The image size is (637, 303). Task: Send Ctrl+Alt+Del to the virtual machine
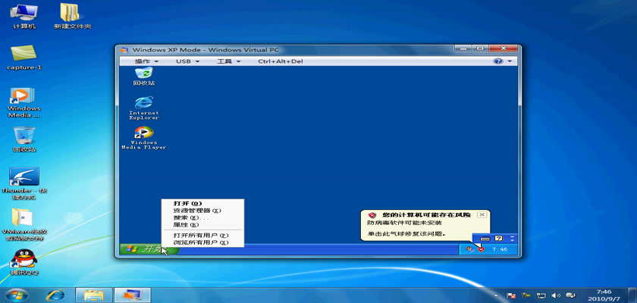coord(280,61)
